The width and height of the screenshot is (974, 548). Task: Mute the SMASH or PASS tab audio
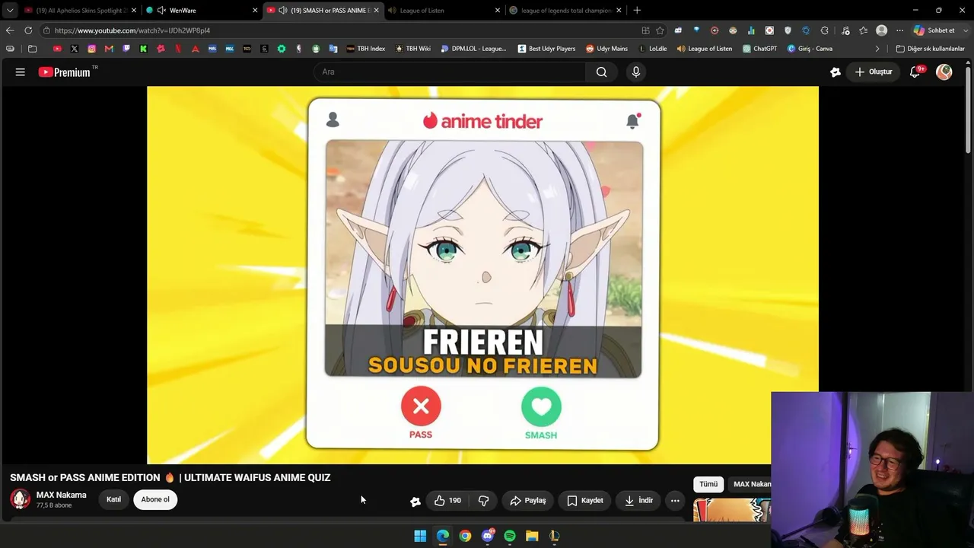283,11
